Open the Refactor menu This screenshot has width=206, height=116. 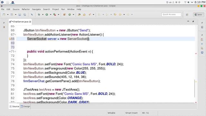[26, 9]
